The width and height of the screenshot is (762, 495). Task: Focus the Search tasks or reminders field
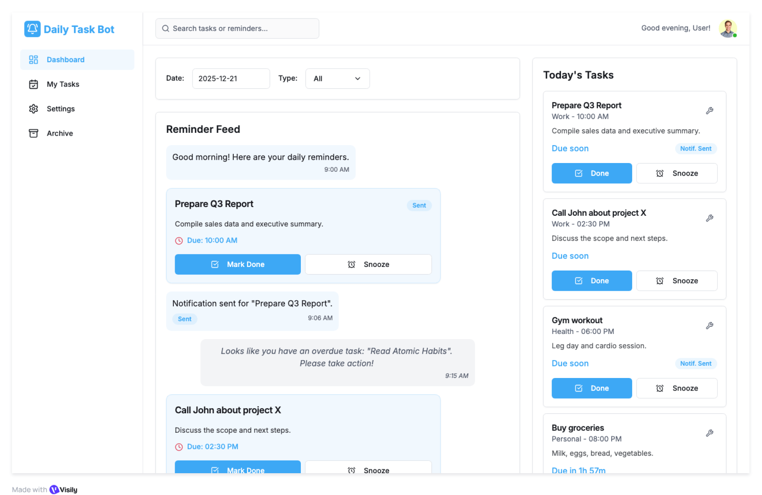(x=242, y=29)
